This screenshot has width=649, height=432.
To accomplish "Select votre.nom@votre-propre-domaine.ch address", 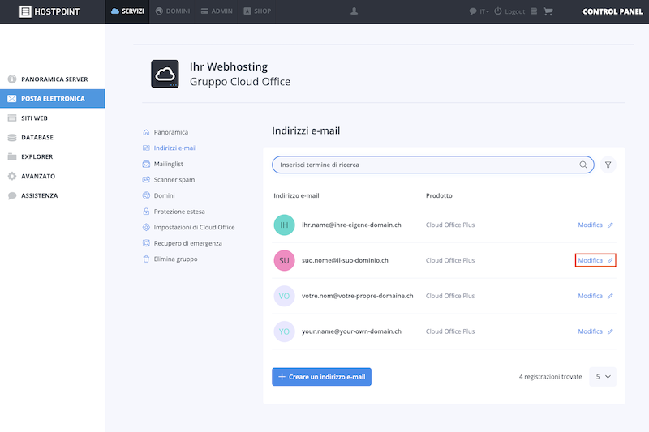I will [x=358, y=296].
